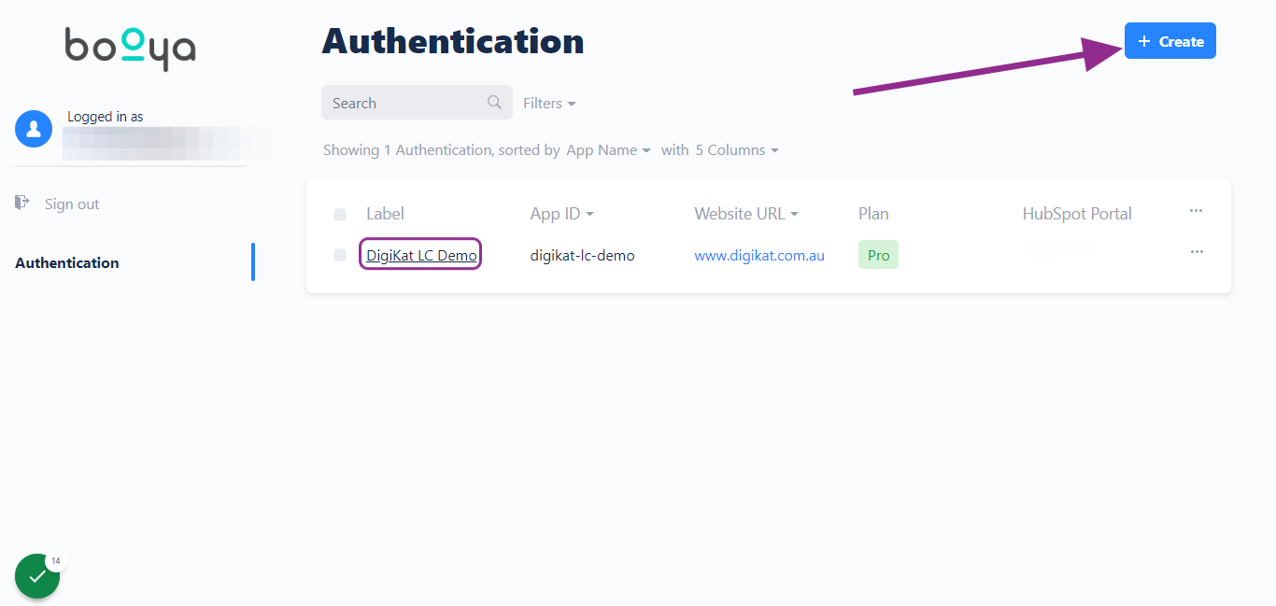This screenshot has height=606, width=1276.
Task: Click the search magnifier icon
Action: 495,103
